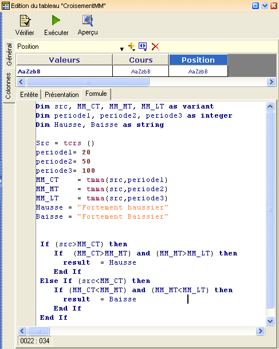Expand the small arrow under the plus icon

click(133, 51)
